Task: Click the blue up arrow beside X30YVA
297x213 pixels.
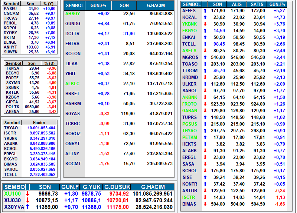Action: click(x=27, y=207)
